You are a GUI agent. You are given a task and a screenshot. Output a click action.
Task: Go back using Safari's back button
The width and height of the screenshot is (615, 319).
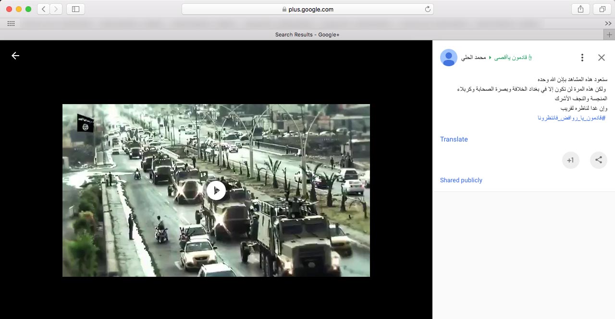click(43, 9)
